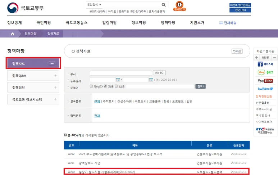
Task: Click the search magnifier icon
Action: [164, 5]
